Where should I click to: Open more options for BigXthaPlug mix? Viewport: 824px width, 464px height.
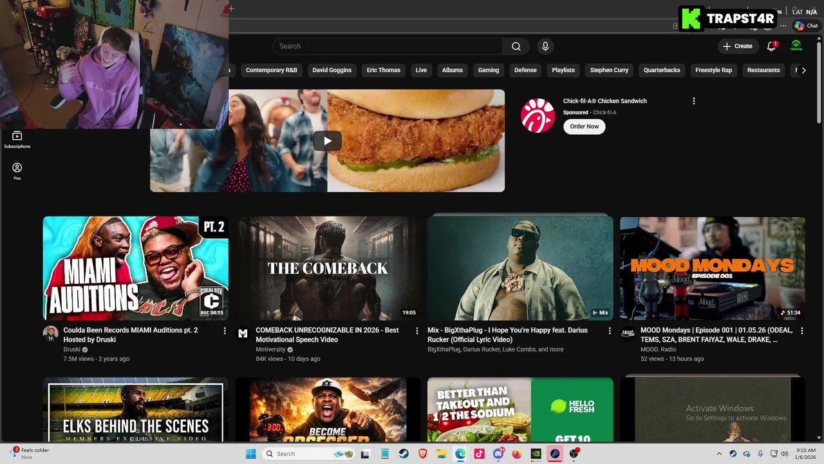pos(610,331)
